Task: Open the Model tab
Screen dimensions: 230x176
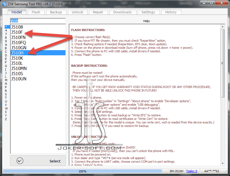Action: [x=17, y=12]
